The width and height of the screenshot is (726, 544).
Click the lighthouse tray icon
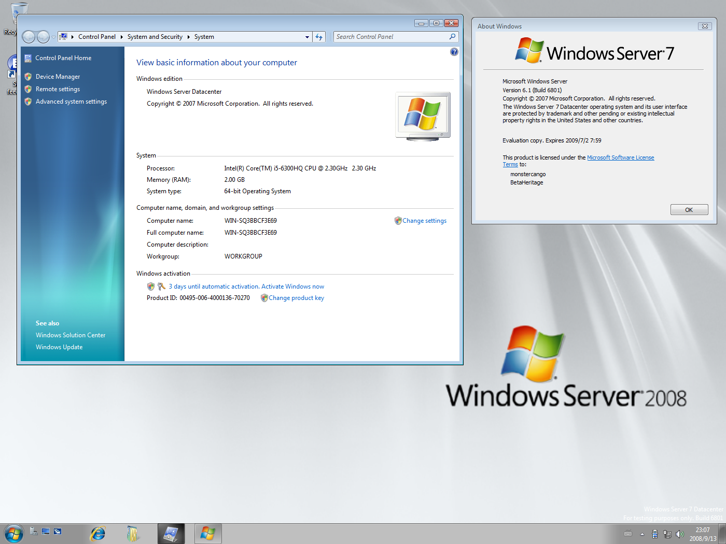655,534
